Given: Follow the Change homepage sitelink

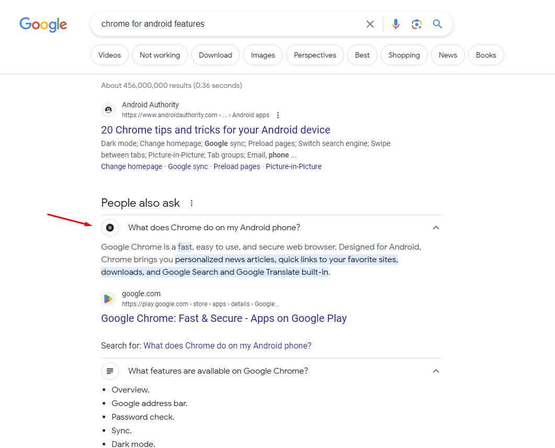Looking at the screenshot, I should pyautogui.click(x=131, y=166).
